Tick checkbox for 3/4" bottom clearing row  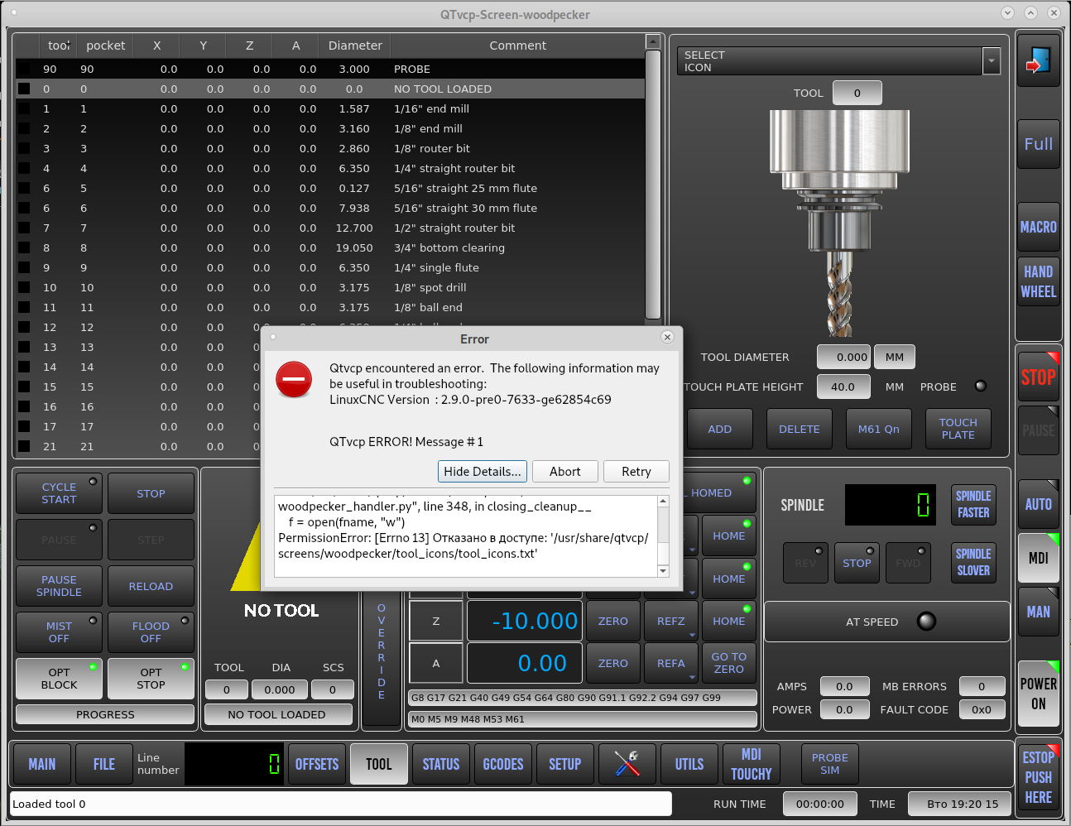point(24,247)
